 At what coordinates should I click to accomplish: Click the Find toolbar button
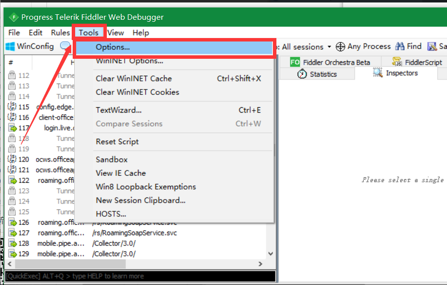tap(408, 46)
